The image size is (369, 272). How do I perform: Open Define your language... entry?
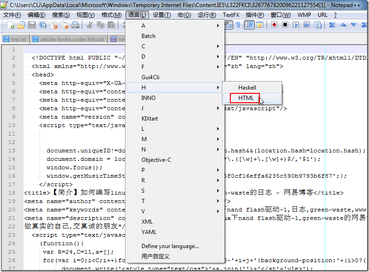point(174,246)
